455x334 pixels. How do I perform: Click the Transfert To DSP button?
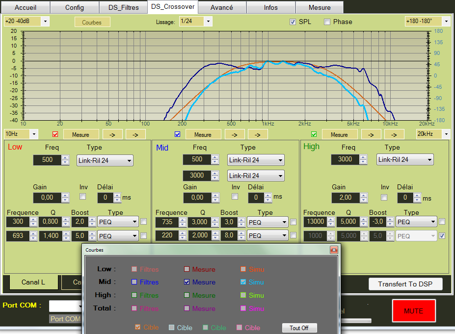(x=405, y=284)
